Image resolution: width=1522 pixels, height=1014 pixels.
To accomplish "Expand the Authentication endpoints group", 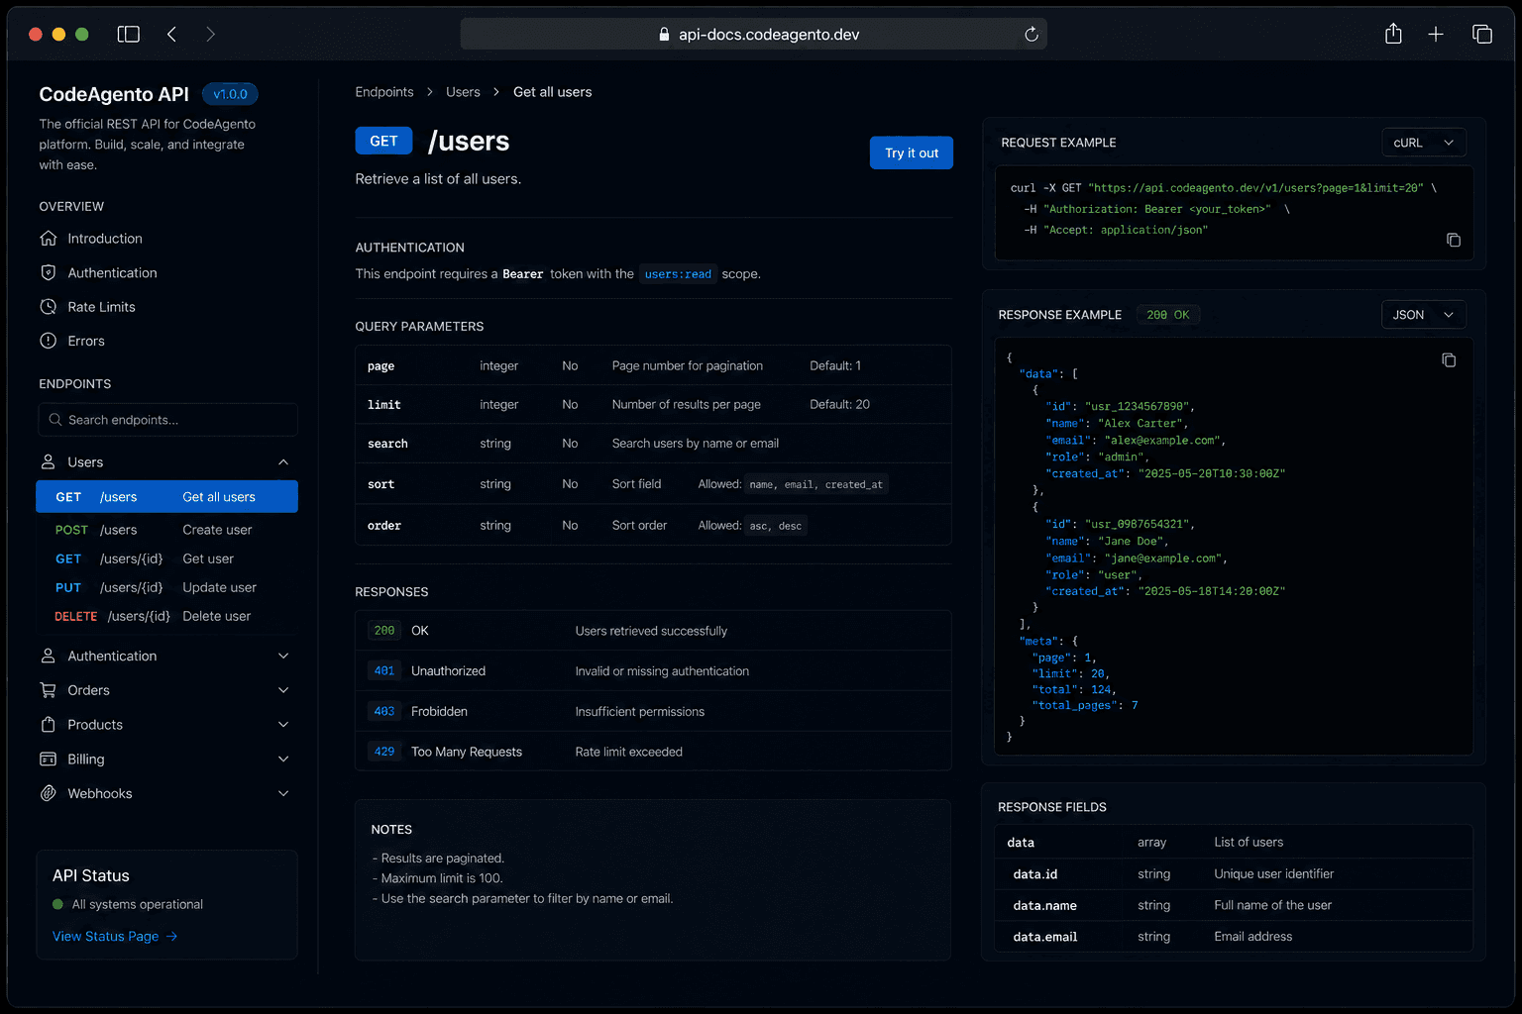I will [283, 656].
